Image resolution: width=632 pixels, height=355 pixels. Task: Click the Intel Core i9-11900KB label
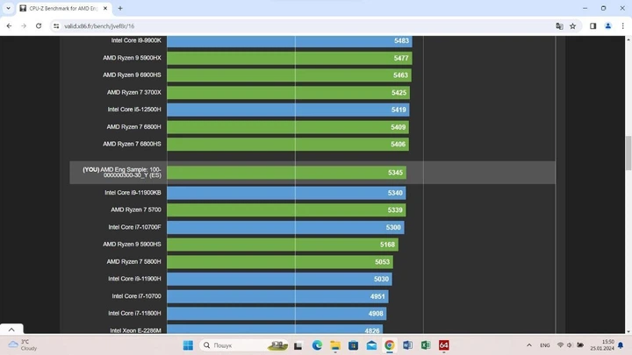point(133,193)
